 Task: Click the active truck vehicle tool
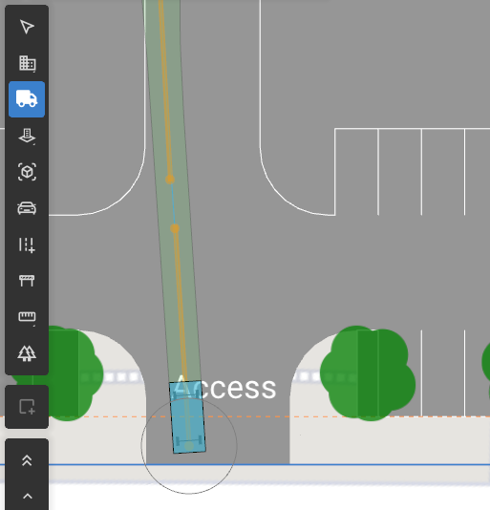pyautogui.click(x=27, y=99)
